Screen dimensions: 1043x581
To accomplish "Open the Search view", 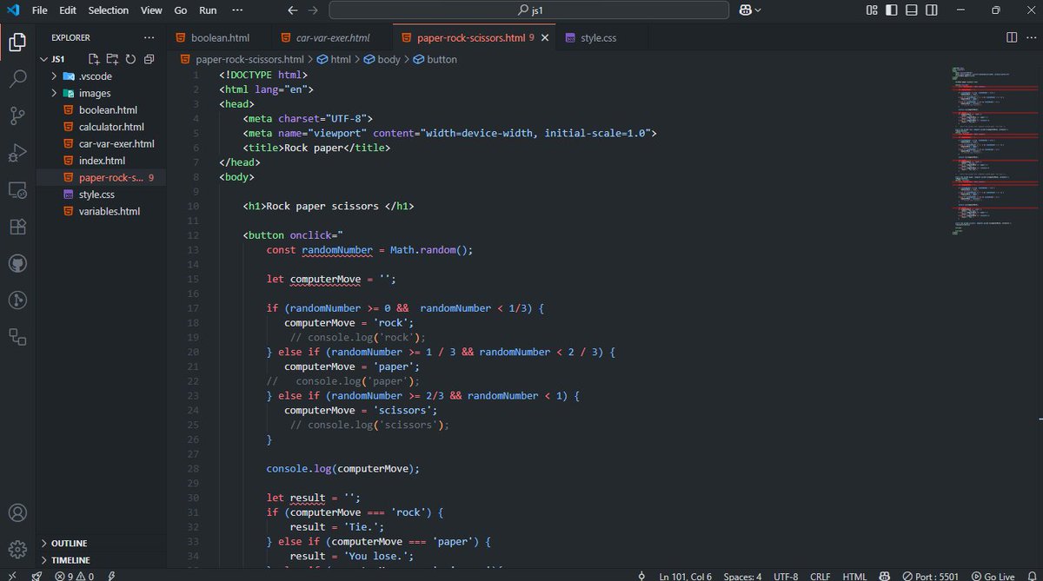I will (x=17, y=78).
